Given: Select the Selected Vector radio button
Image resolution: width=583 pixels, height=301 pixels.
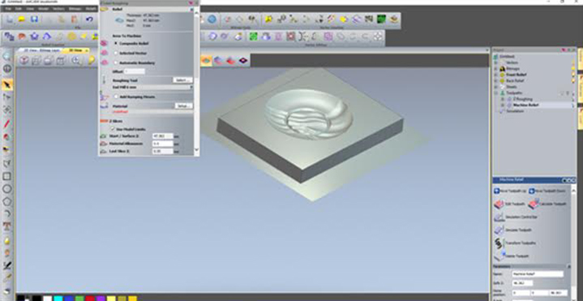Looking at the screenshot, I should point(116,54).
